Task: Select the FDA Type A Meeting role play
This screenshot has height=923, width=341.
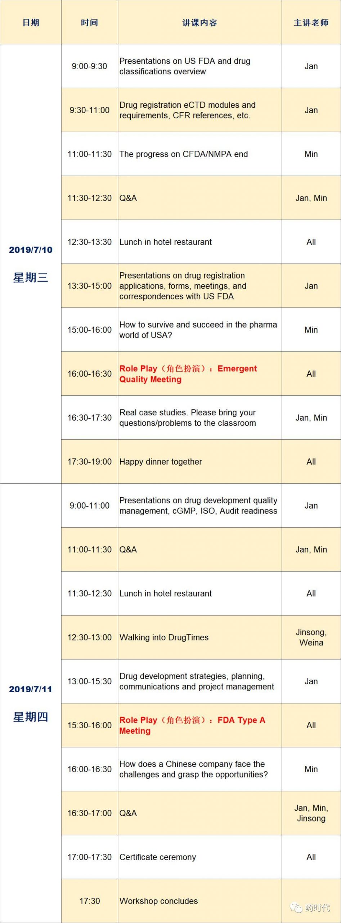Action: tap(192, 725)
